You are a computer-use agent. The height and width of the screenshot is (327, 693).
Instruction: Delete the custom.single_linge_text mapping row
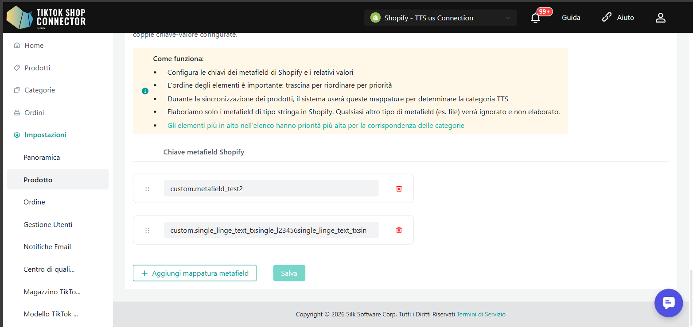coord(399,230)
